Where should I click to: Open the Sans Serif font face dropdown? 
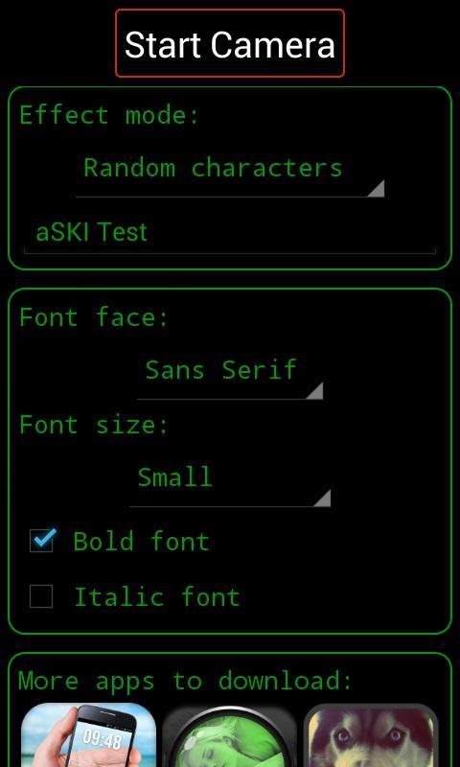(230, 376)
